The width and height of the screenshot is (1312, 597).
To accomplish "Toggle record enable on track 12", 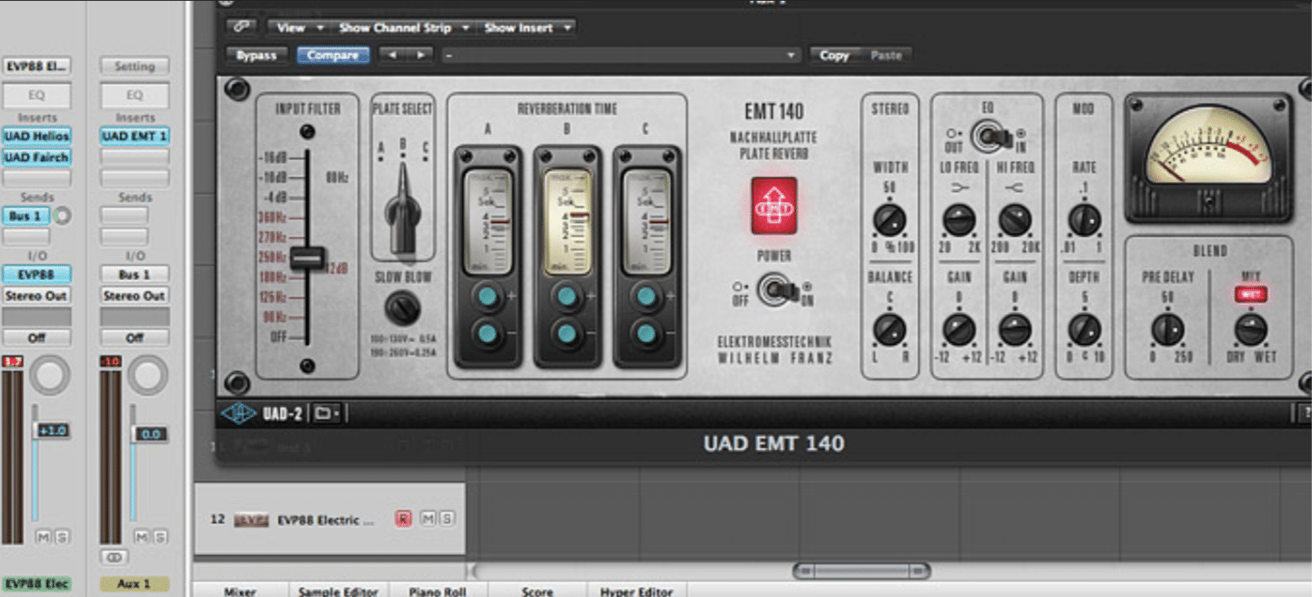I will 403,519.
